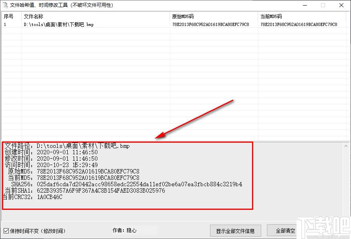Click the application icon in title bar
Image resolution: width=351 pixels, height=239 pixels.
pyautogui.click(x=5, y=5)
